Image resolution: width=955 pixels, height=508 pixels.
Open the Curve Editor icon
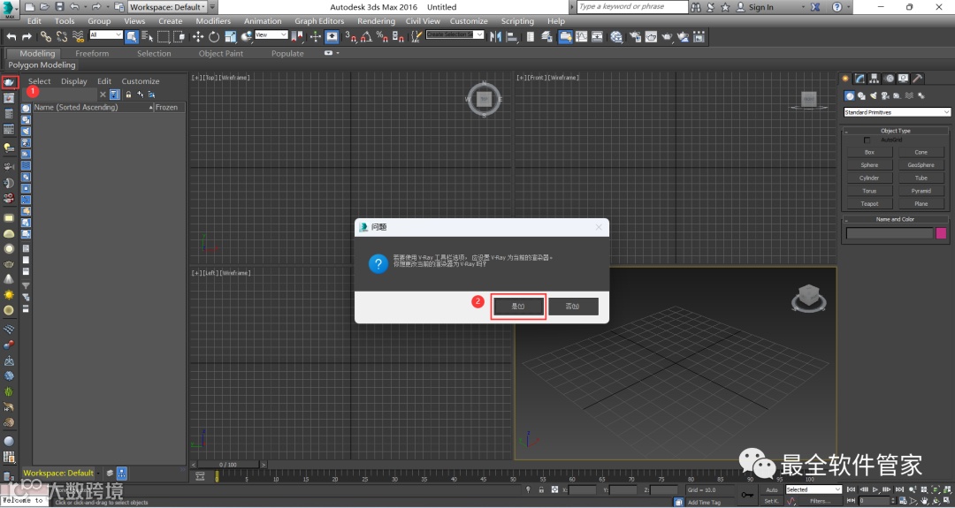(582, 37)
